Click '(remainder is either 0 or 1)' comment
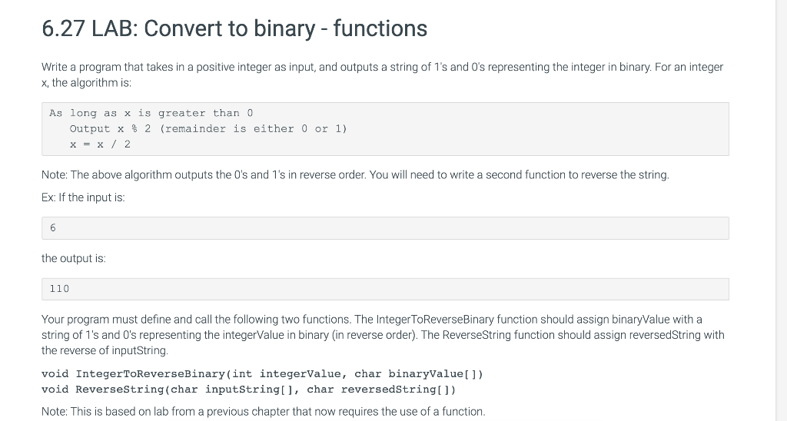Viewport: 787px width, 421px height. (254, 128)
